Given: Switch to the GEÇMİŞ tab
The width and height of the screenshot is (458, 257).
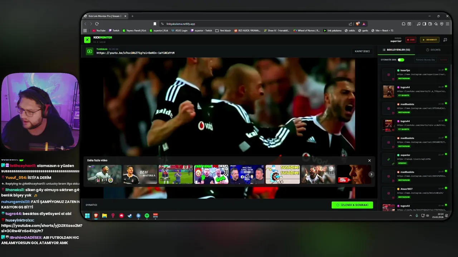Looking at the screenshot, I should (433, 50).
